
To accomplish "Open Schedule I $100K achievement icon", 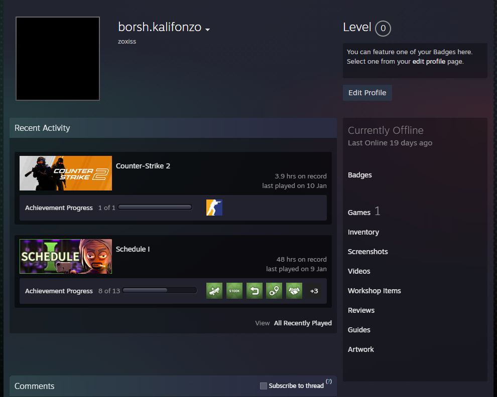I will coord(234,291).
